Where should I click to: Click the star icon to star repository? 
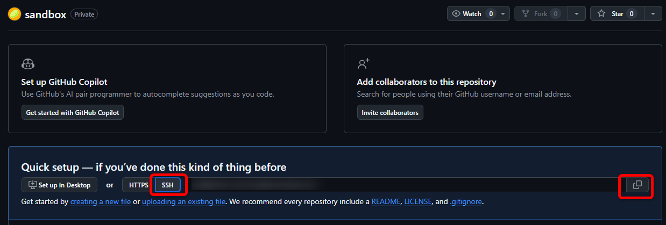pos(601,14)
